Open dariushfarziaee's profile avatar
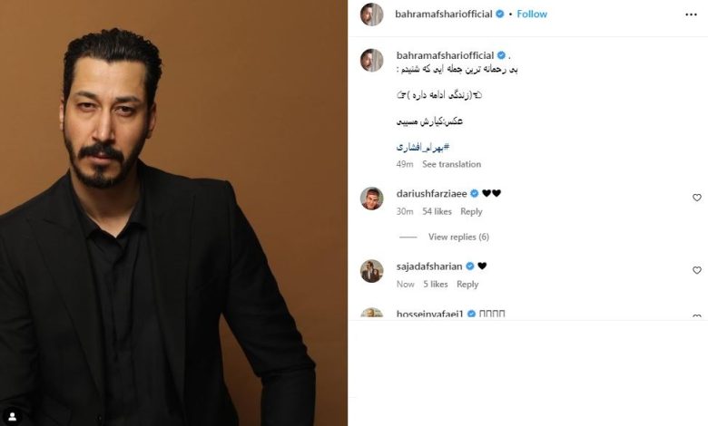708x426 pixels. point(371,198)
